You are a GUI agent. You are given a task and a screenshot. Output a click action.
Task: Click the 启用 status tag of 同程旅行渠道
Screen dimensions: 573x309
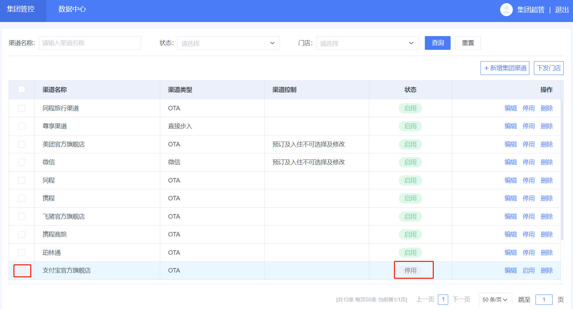[410, 108]
